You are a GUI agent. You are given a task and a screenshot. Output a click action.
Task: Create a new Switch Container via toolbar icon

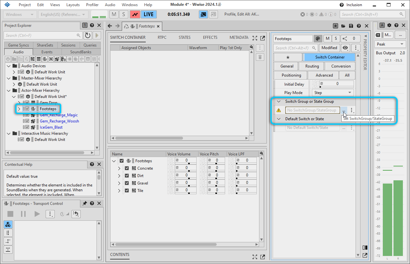(x=45, y=59)
